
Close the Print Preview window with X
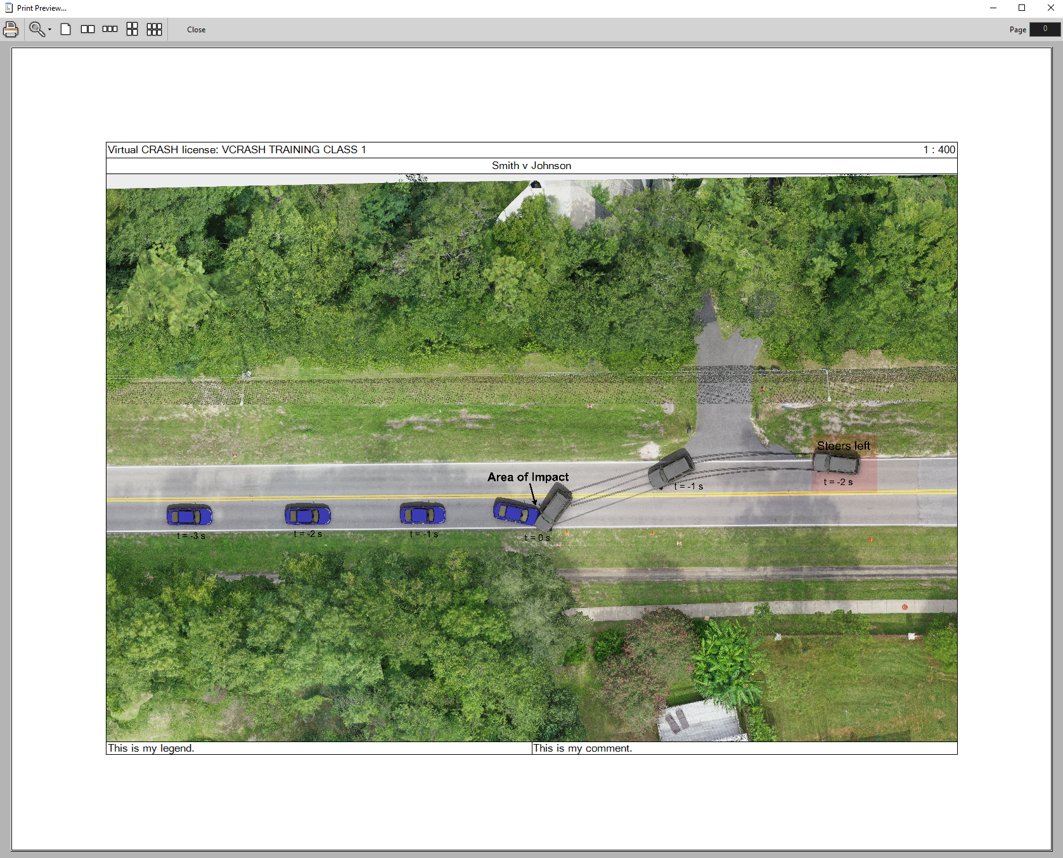(1050, 8)
